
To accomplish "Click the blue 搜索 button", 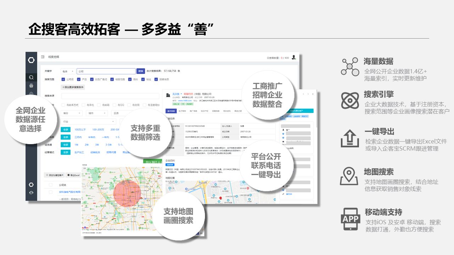I will tap(141, 71).
